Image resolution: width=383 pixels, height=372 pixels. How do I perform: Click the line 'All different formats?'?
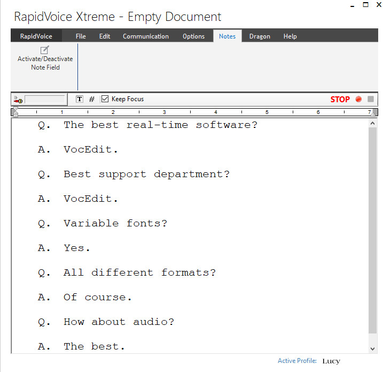[140, 272]
